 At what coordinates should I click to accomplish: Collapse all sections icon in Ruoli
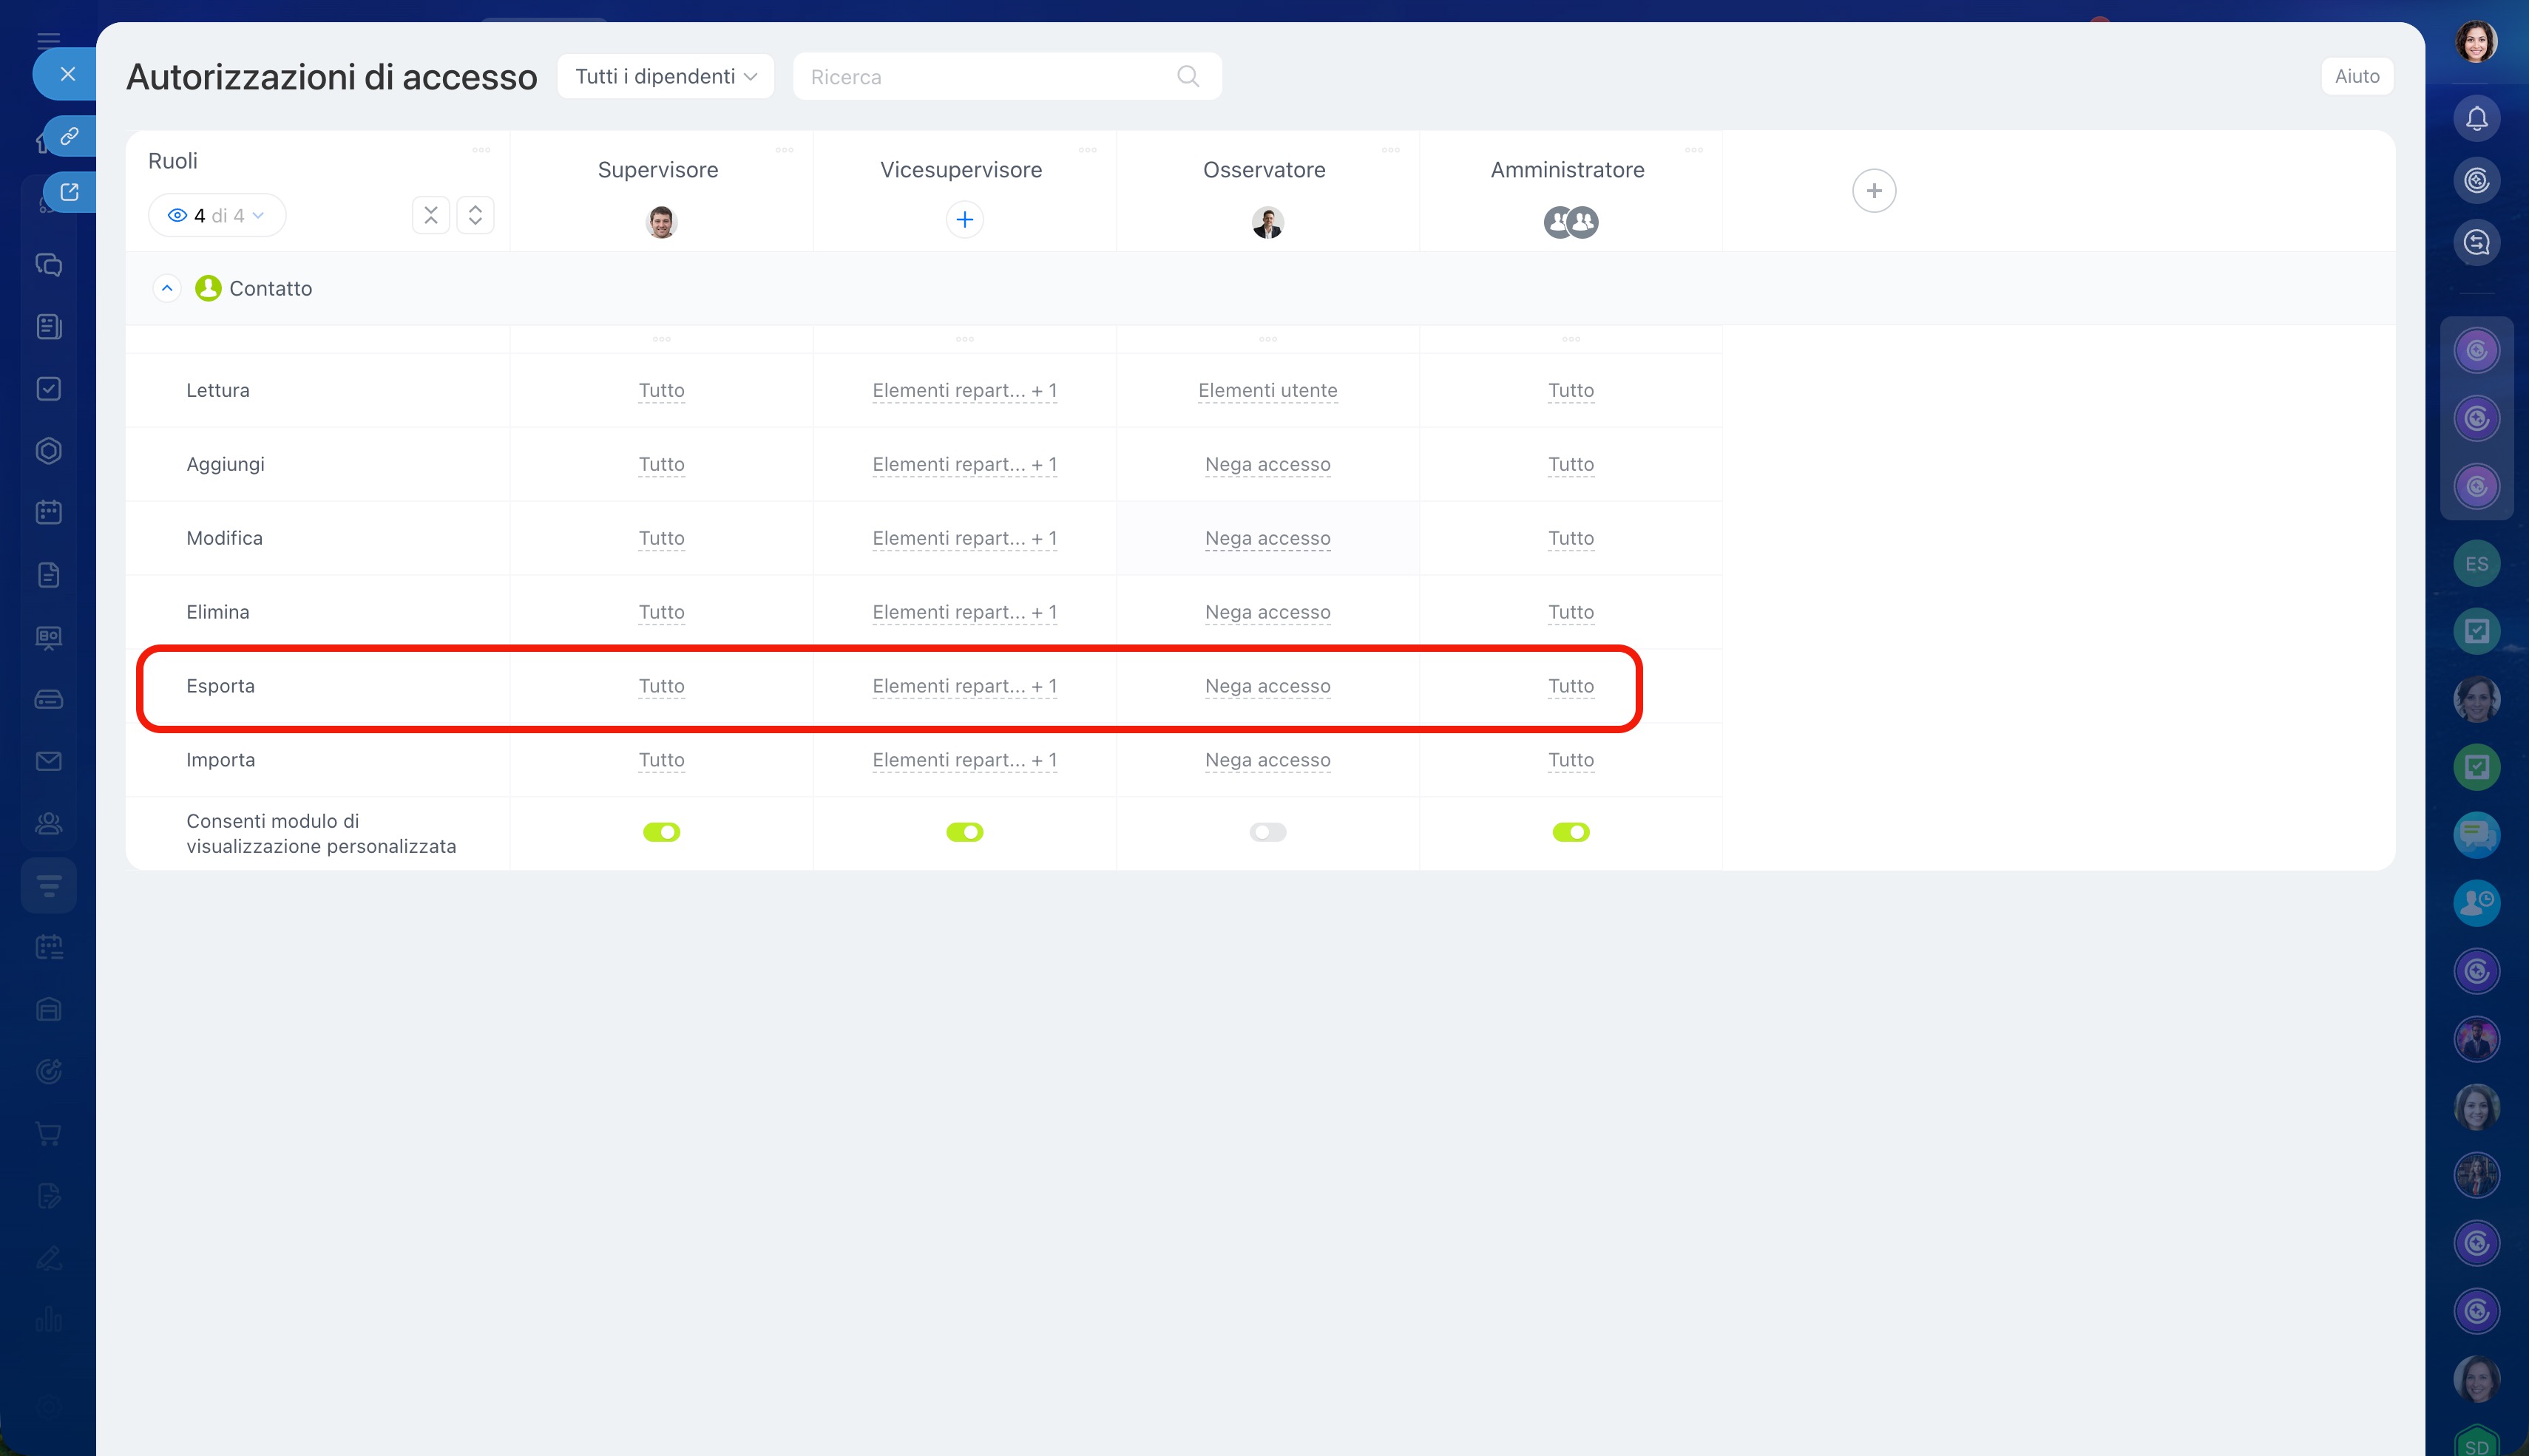[430, 215]
